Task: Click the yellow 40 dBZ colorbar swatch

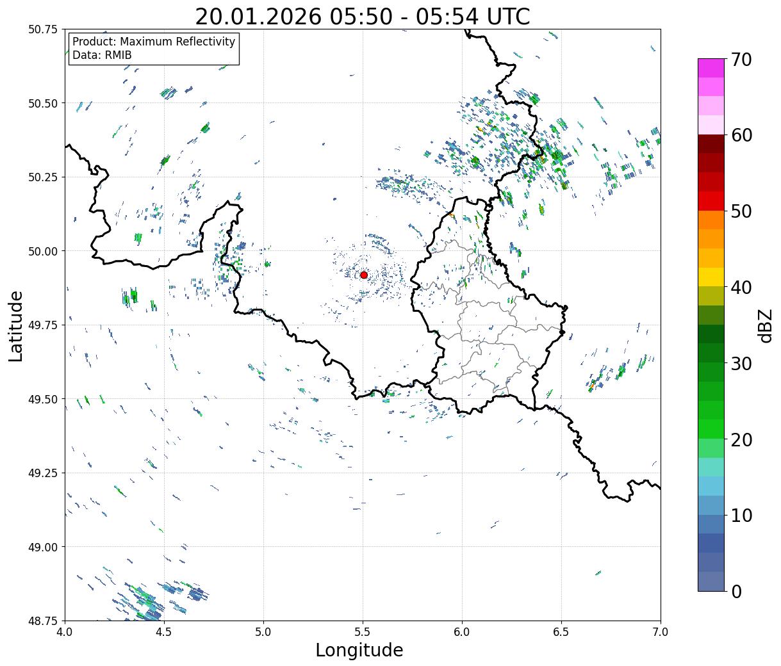Action: click(x=711, y=277)
